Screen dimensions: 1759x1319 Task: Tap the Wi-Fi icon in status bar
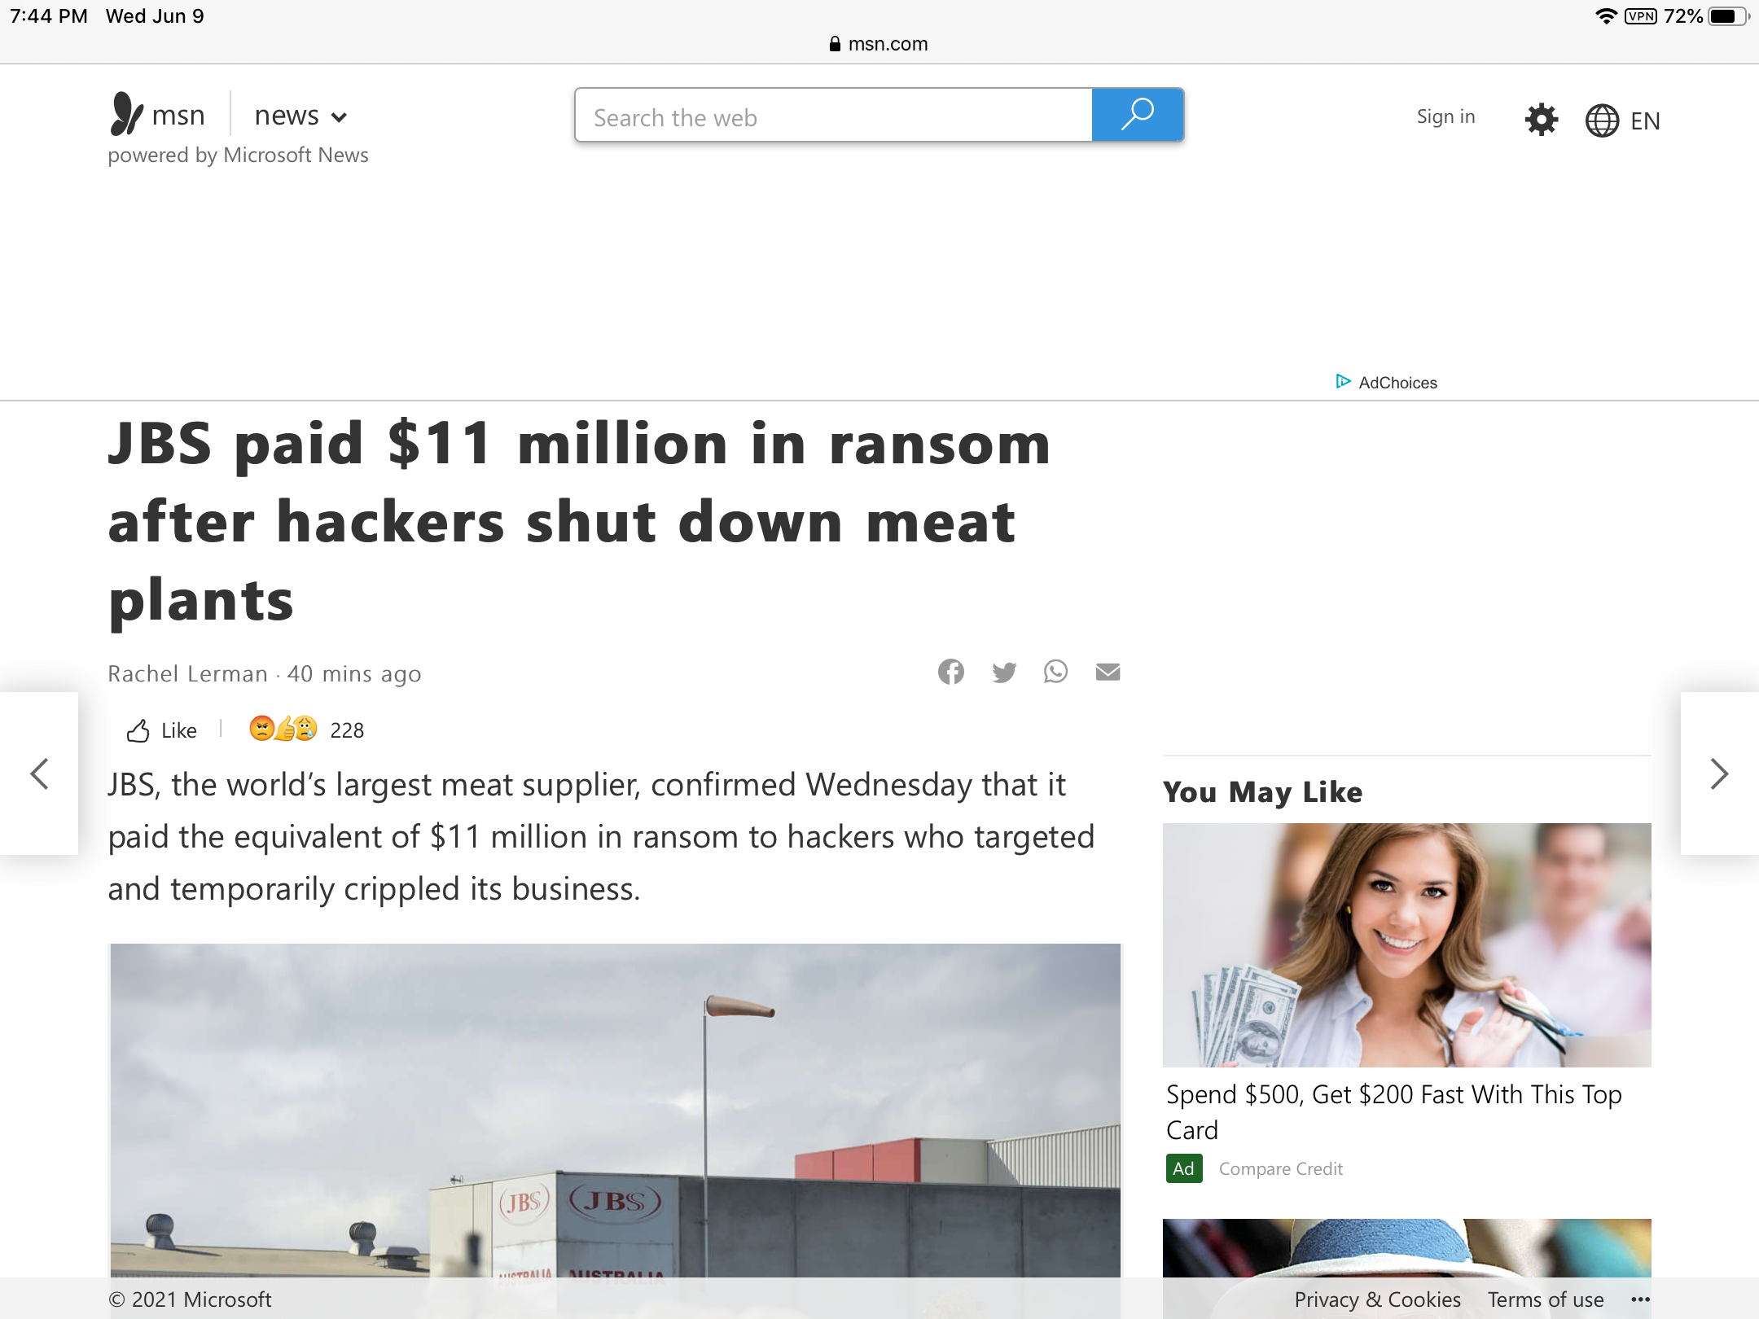(x=1606, y=16)
